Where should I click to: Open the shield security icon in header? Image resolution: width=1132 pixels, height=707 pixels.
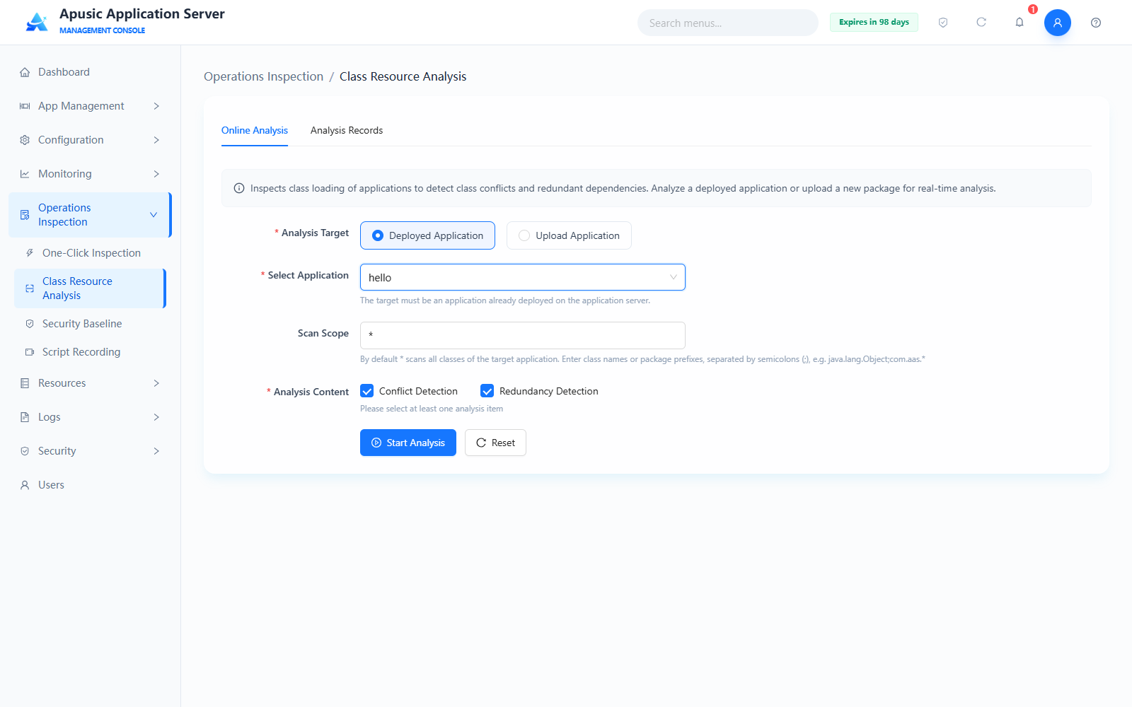pos(943,23)
